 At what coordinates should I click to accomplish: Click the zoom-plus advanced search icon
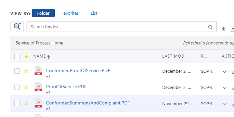pyautogui.click(x=17, y=27)
